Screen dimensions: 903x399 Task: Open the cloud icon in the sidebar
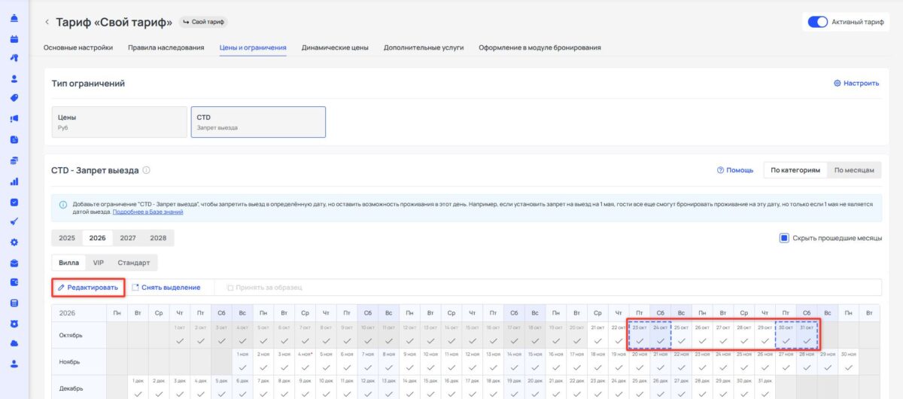tap(14, 344)
